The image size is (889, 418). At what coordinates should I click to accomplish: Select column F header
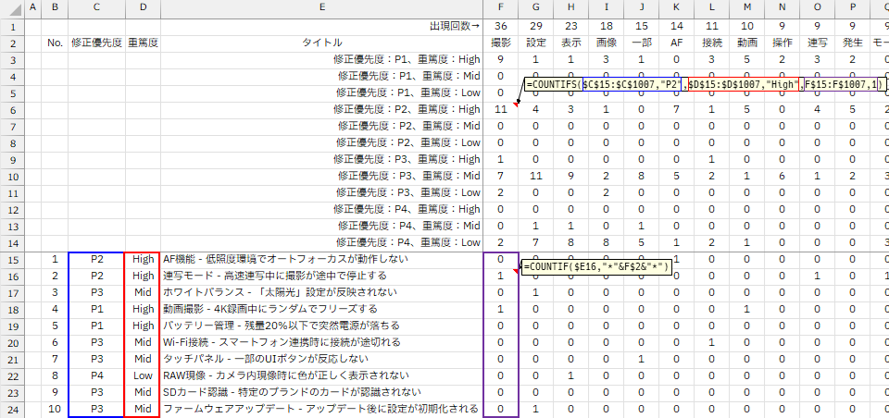[501, 7]
